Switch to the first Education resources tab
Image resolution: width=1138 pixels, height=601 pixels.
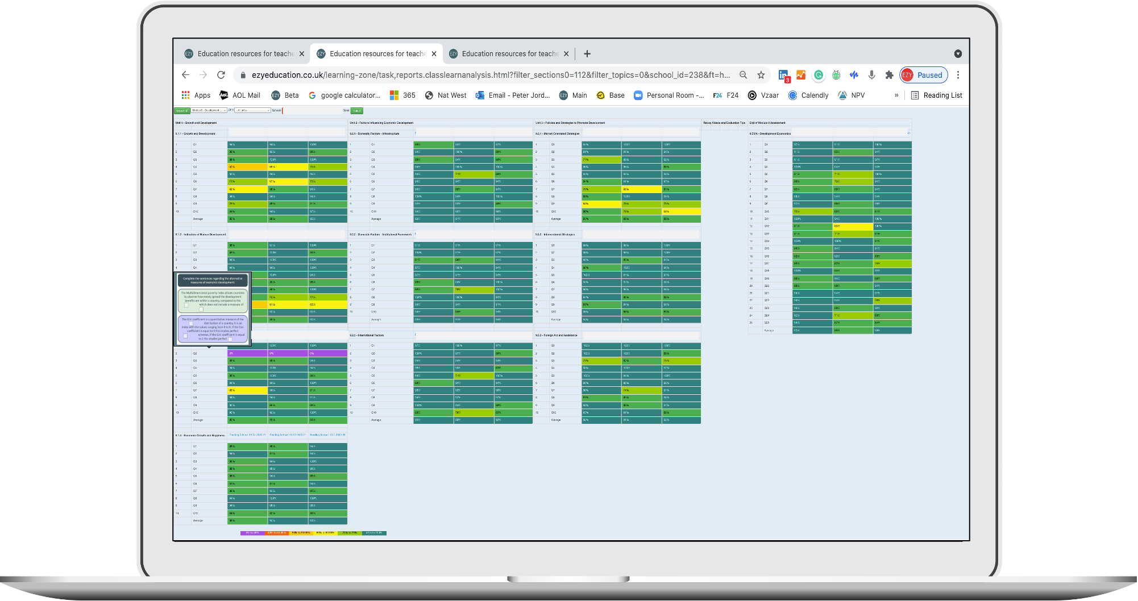(x=245, y=54)
